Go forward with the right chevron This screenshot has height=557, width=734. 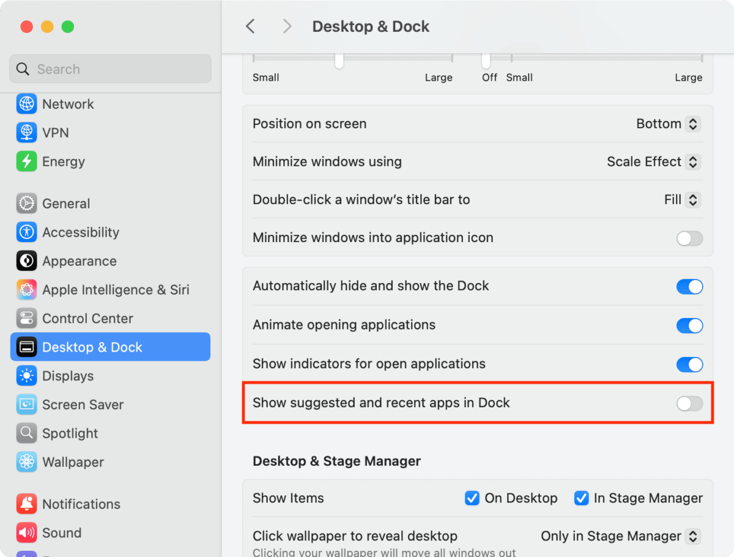click(x=287, y=26)
